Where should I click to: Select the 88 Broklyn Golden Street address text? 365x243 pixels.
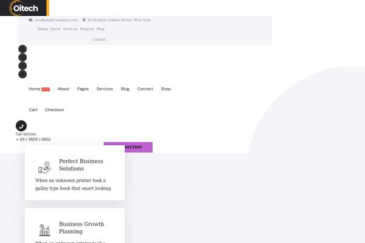click(x=119, y=20)
